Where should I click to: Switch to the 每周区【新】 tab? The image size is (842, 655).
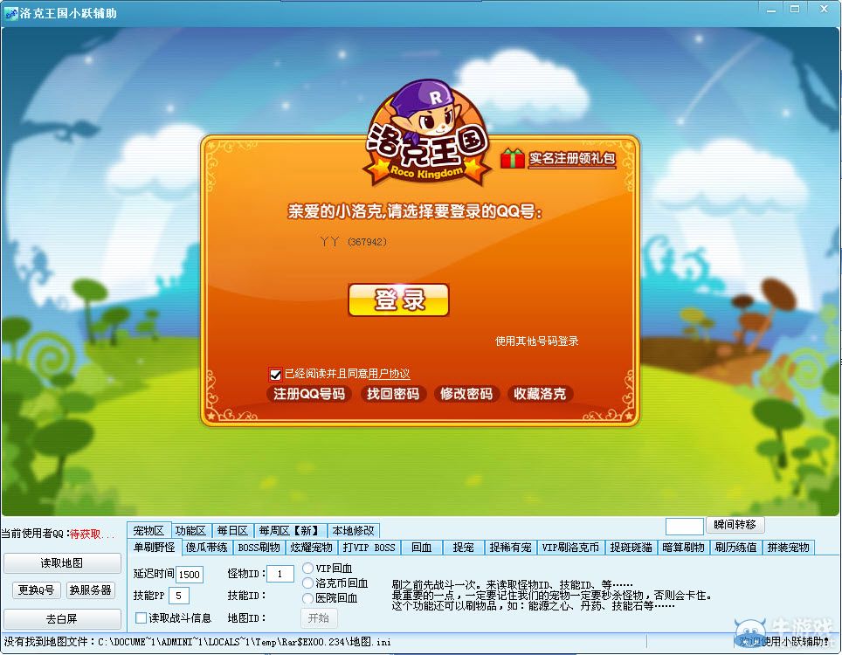290,530
